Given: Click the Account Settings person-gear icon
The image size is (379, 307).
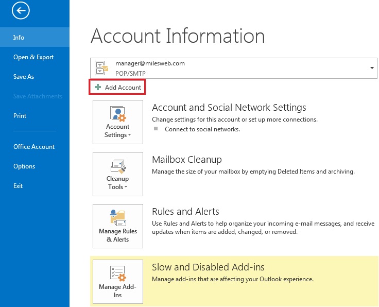Looking at the screenshot, I should [x=118, y=113].
